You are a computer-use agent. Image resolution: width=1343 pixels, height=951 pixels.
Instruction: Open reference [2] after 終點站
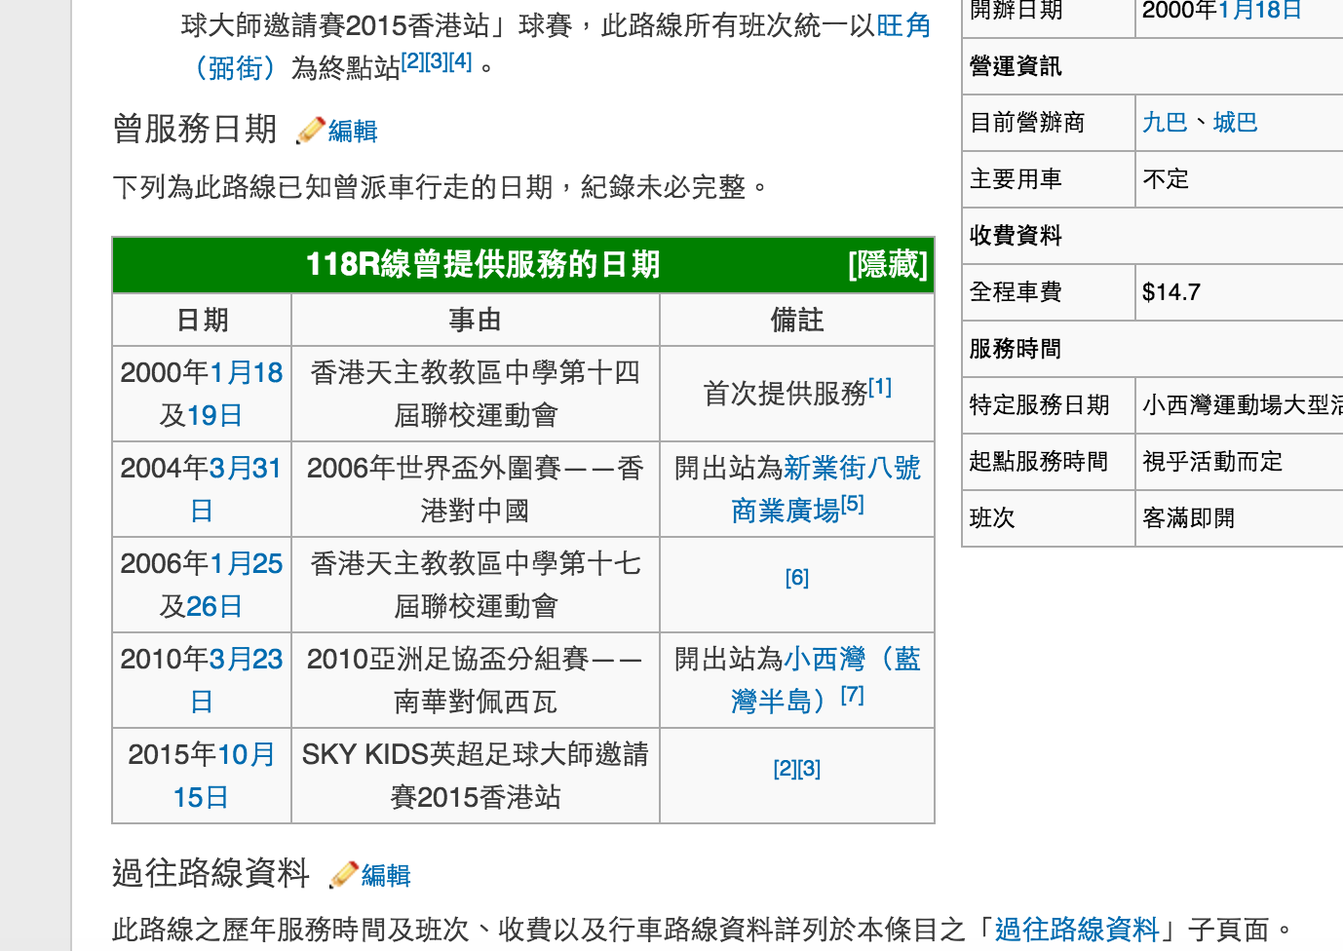pyautogui.click(x=412, y=61)
